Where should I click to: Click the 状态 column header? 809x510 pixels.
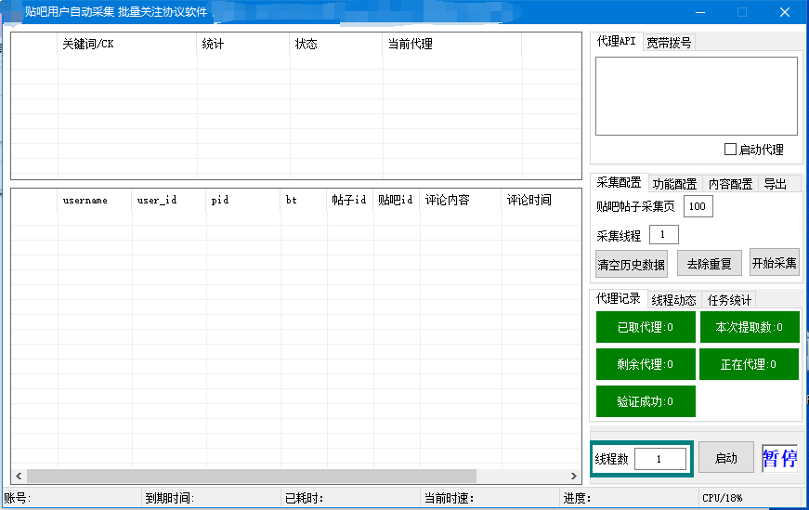click(x=336, y=44)
